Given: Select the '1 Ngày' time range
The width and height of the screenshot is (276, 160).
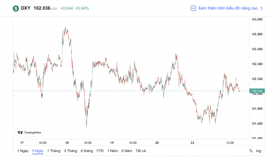Looking at the screenshot, I should coord(23,151).
